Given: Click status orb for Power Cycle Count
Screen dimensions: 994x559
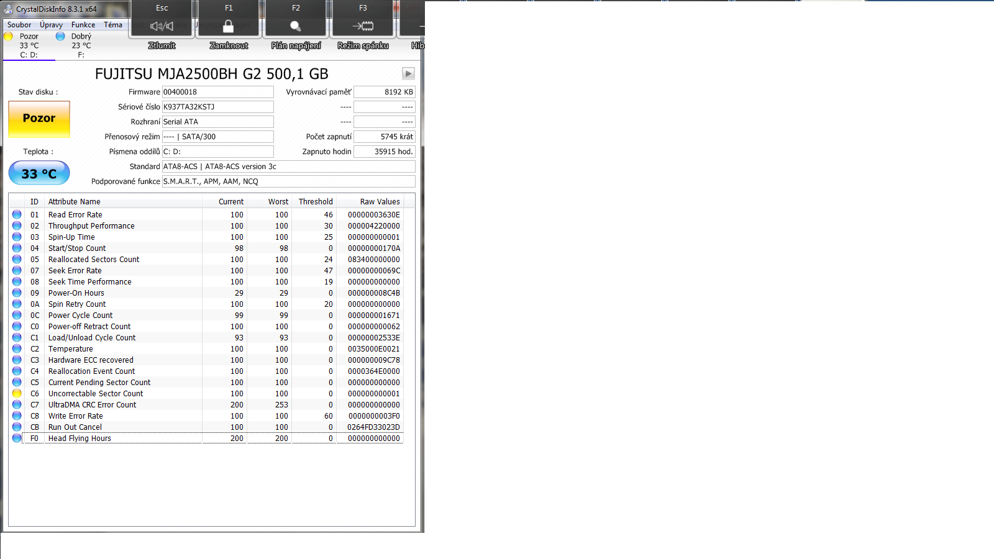Looking at the screenshot, I should [x=17, y=315].
